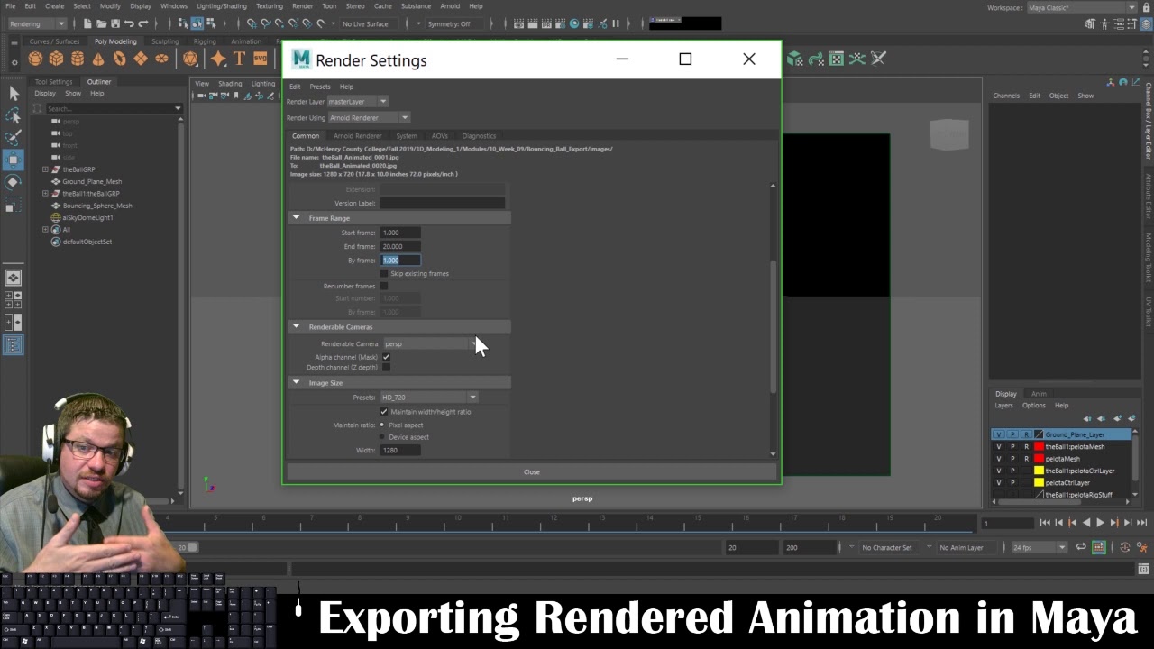Viewport: 1154px width, 649px height.
Task: Open the Render Layer masterLayer dropdown
Action: (x=358, y=102)
